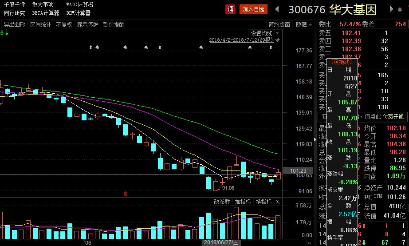409x246 pixels.
Task: Click 内盘 1.09万 value
Action: tap(396, 176)
